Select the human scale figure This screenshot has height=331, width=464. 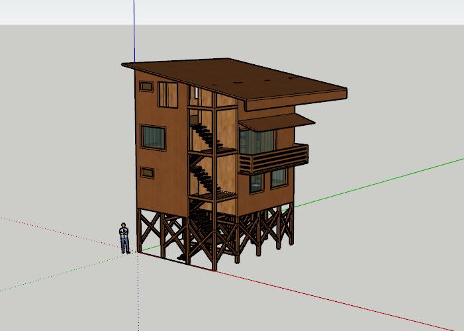pyautogui.click(x=124, y=238)
